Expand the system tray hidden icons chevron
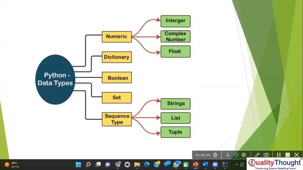The height and width of the screenshot is (170, 303). (x=237, y=165)
